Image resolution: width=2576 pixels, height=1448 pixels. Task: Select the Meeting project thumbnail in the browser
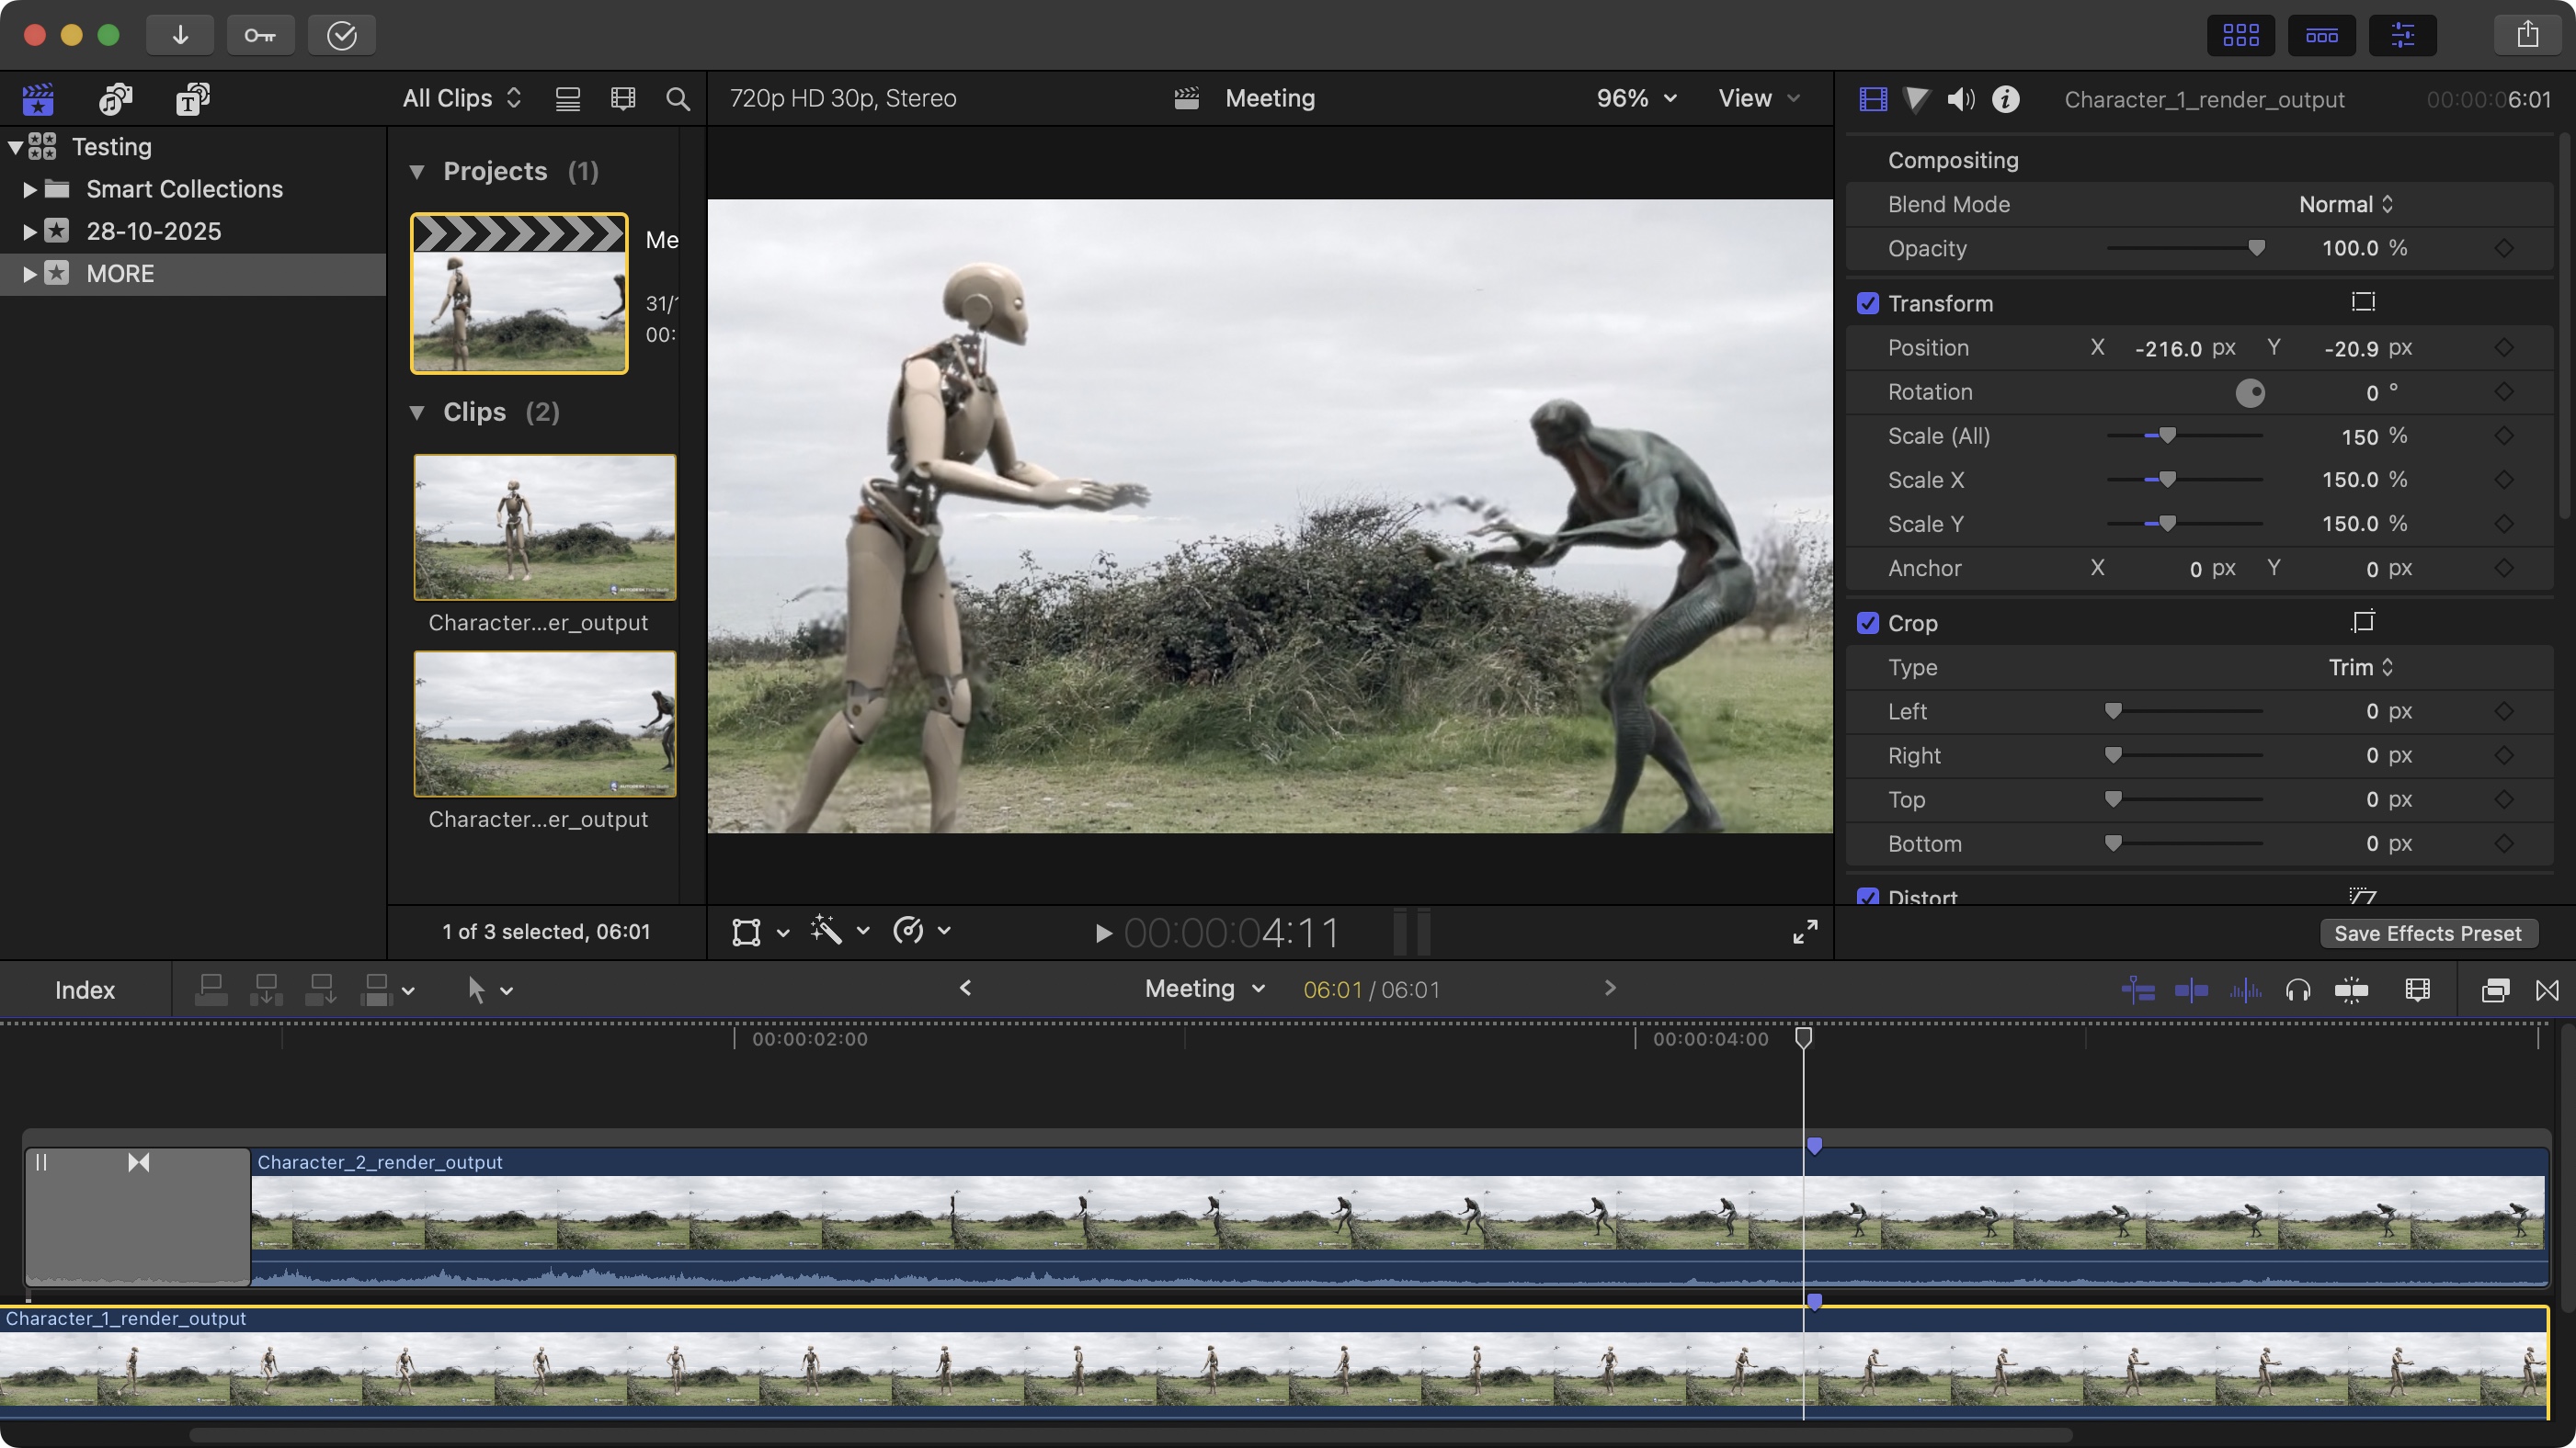tap(518, 292)
